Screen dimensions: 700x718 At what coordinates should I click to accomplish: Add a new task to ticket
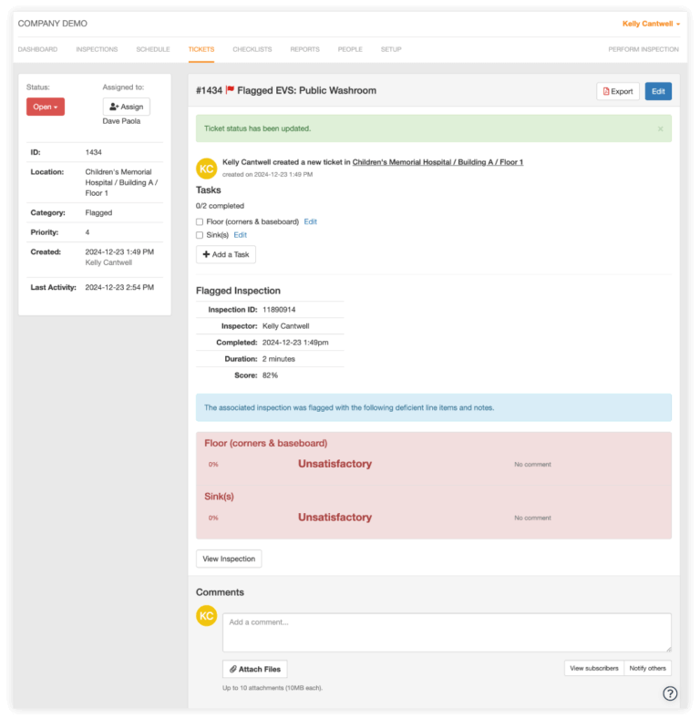[x=226, y=254]
